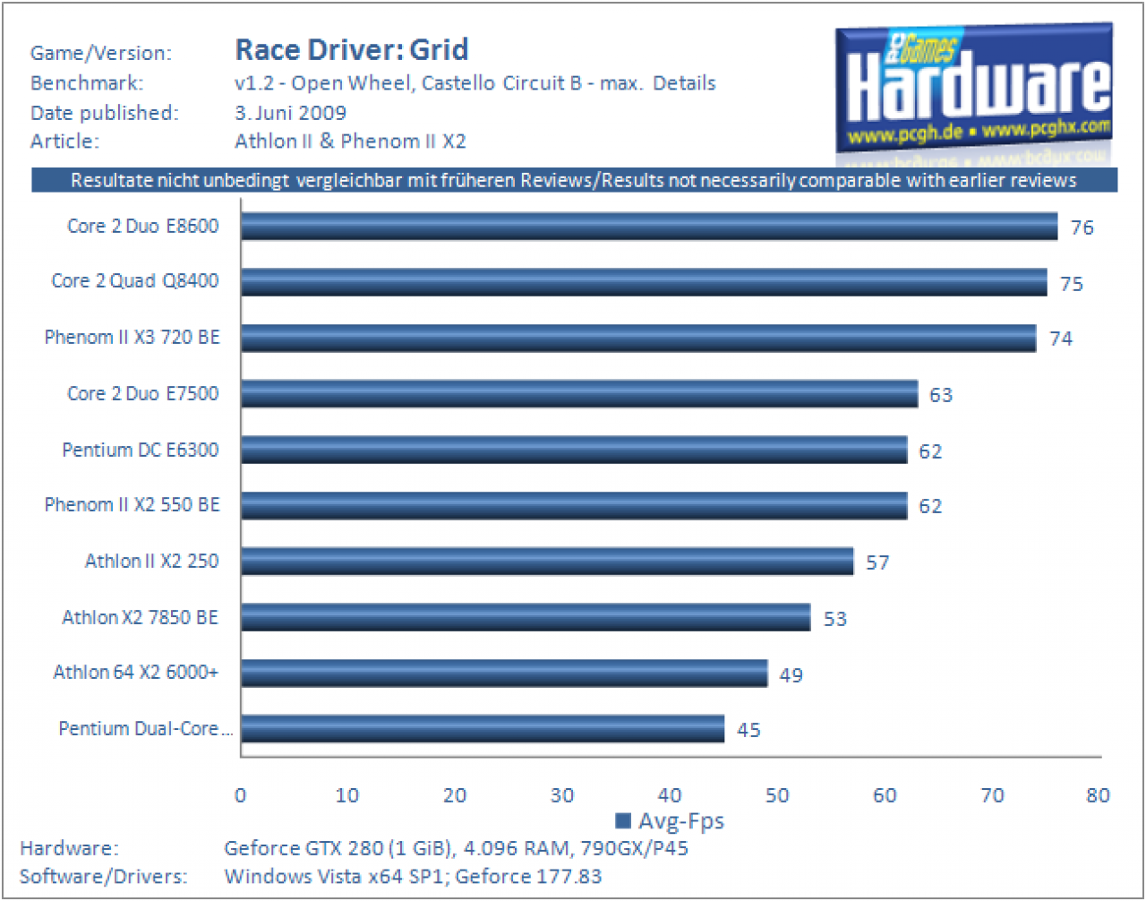
Task: Click the '3. Juni 2009' published date
Action: pyautogui.click(x=291, y=113)
